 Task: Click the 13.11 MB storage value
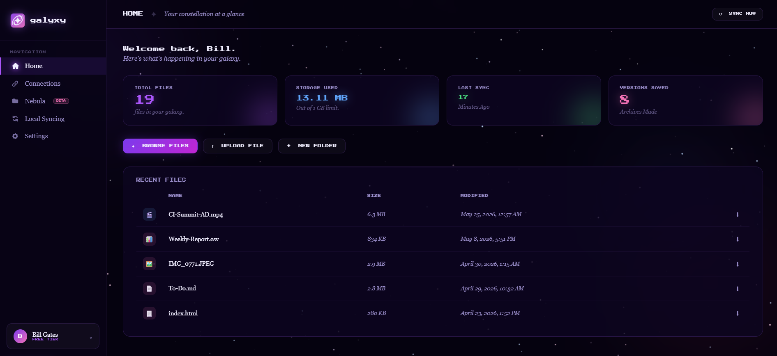click(x=322, y=98)
